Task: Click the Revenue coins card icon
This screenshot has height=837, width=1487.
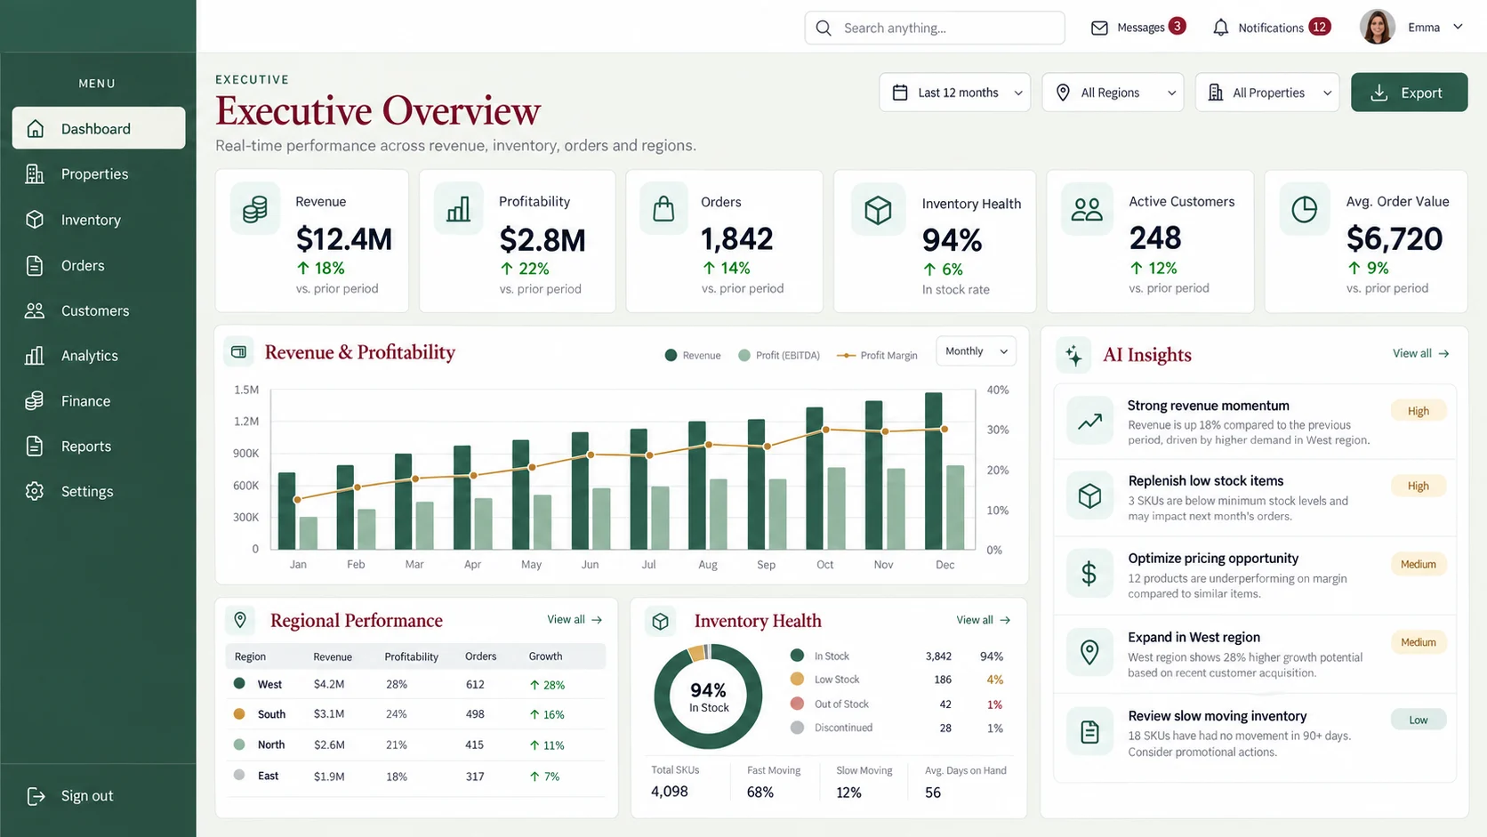Action: [255, 209]
